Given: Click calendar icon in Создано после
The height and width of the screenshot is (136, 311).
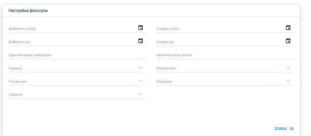Looking at the screenshot, I should click(x=288, y=28).
